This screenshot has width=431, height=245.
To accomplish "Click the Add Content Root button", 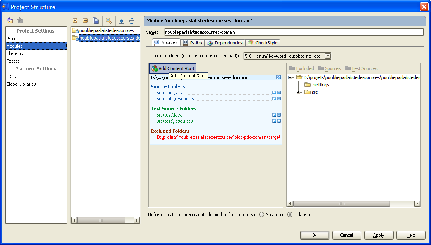I will [173, 68].
